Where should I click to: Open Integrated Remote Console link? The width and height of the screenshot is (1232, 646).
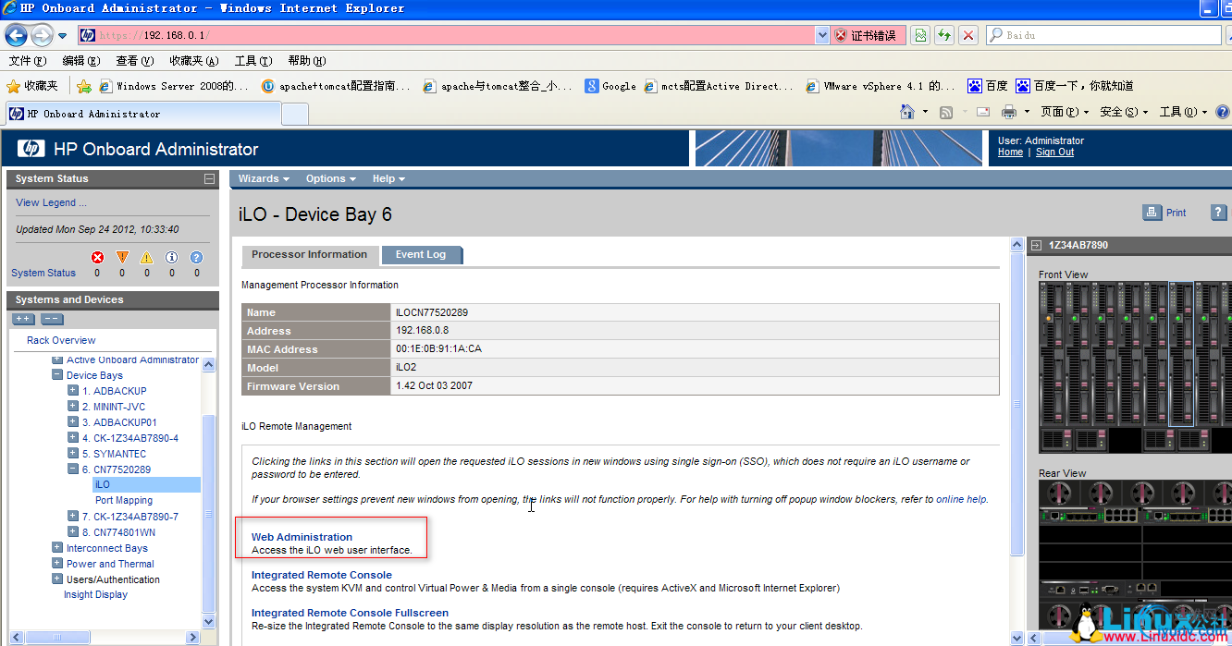point(321,575)
